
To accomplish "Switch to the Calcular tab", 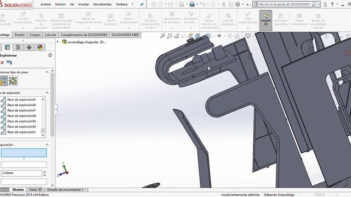I will 50,35.
